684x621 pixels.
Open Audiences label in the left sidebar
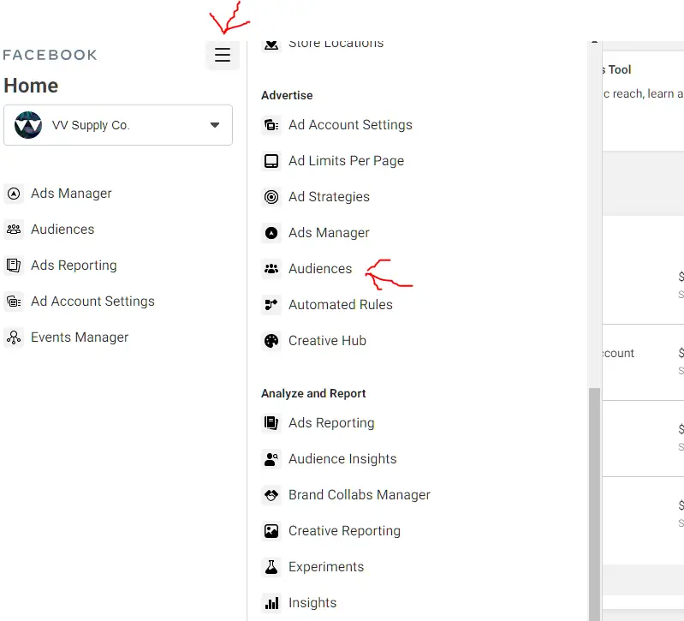(62, 229)
